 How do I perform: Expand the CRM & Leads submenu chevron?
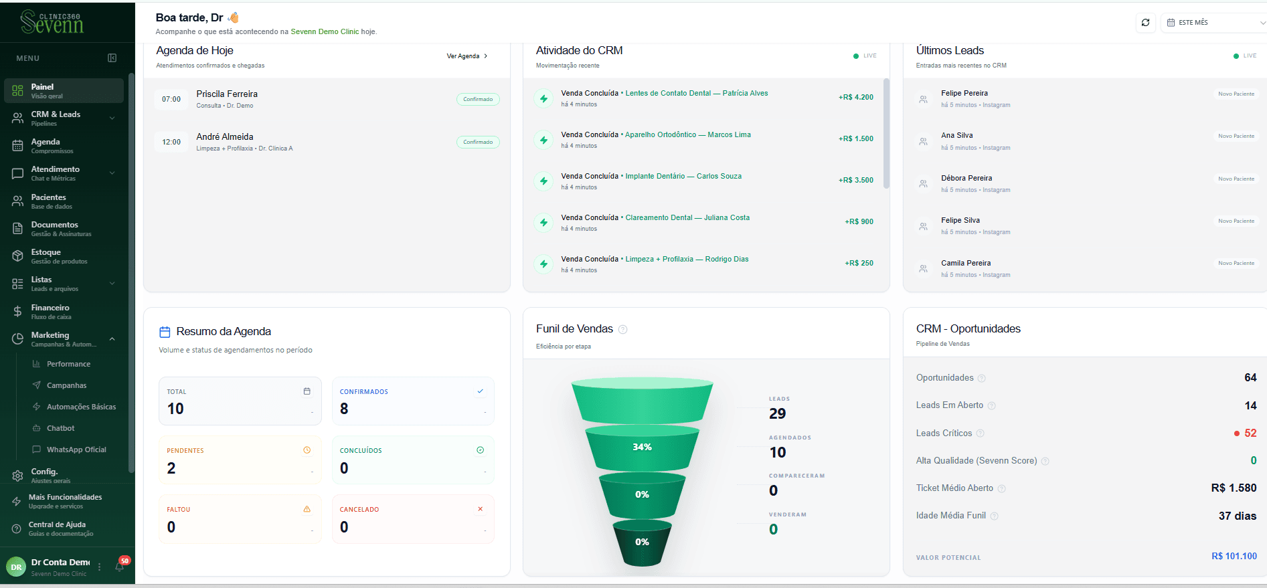pyautogui.click(x=112, y=118)
